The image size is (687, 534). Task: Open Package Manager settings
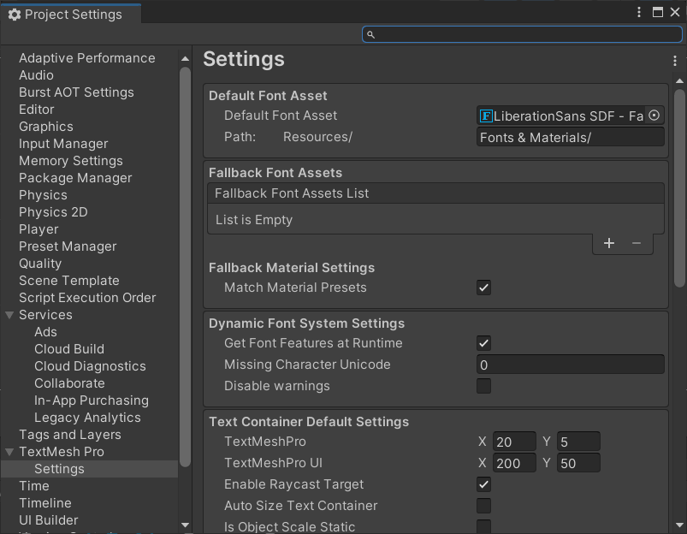pos(75,177)
